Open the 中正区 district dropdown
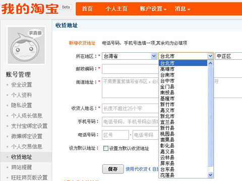 tap(228, 56)
